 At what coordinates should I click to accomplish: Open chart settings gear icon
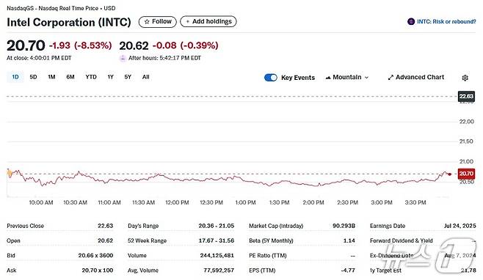click(x=465, y=78)
